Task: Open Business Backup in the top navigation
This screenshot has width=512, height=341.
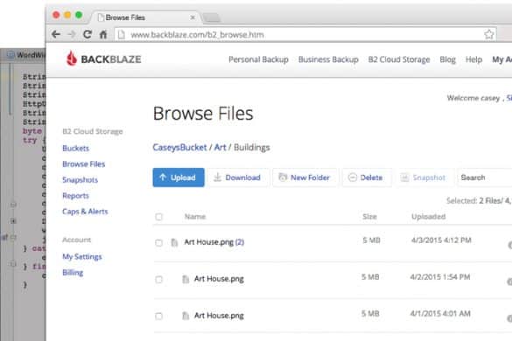Action: click(x=328, y=59)
